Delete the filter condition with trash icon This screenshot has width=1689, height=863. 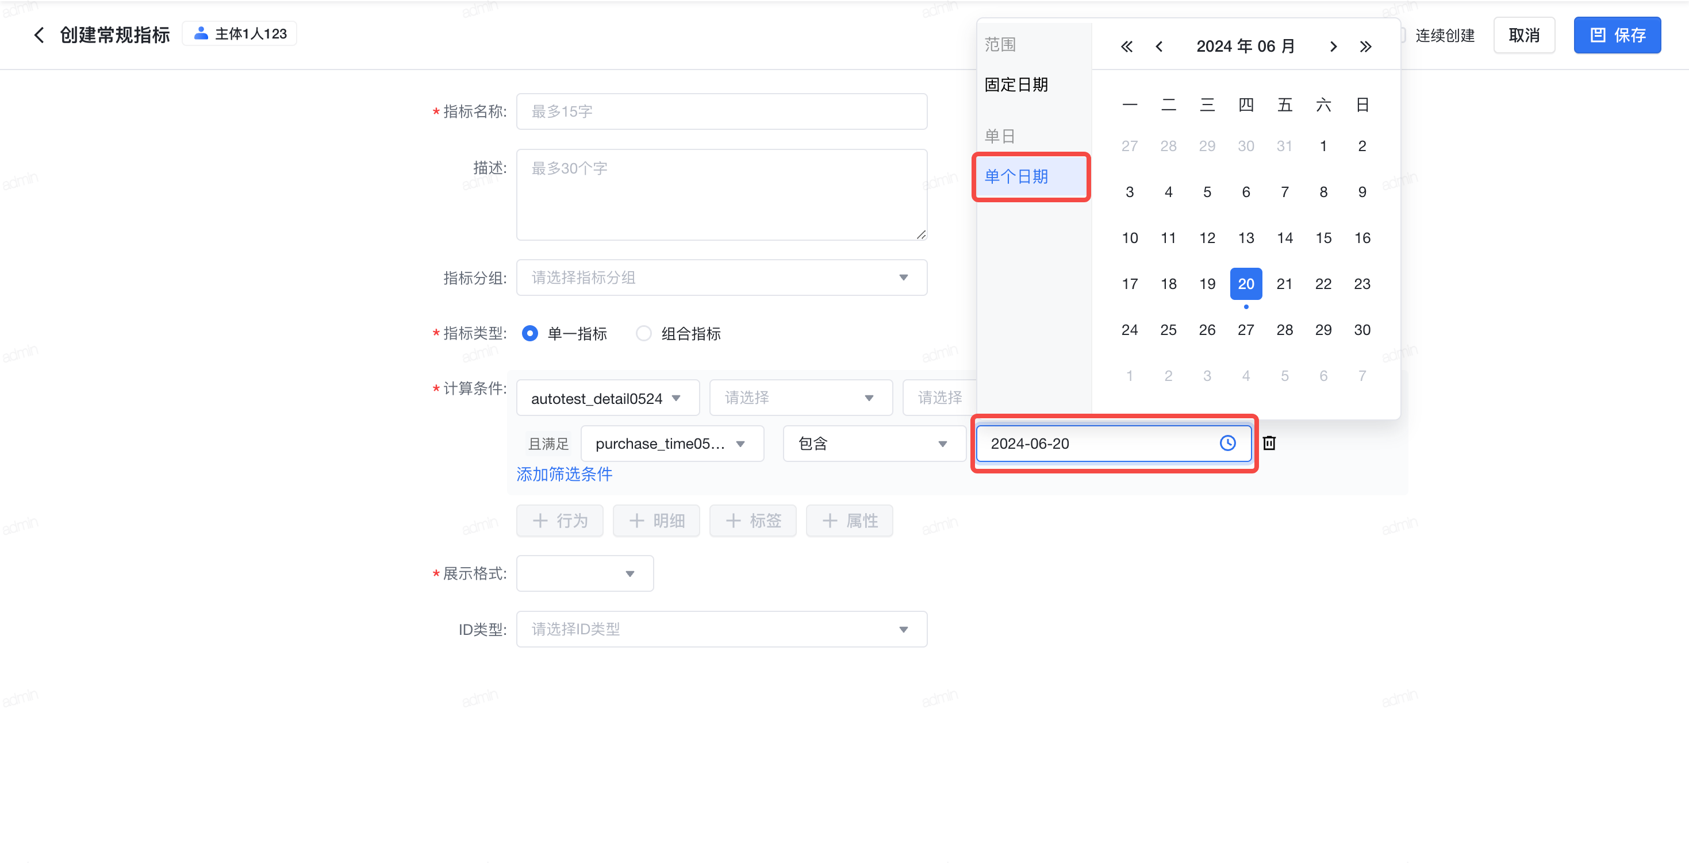(x=1269, y=444)
